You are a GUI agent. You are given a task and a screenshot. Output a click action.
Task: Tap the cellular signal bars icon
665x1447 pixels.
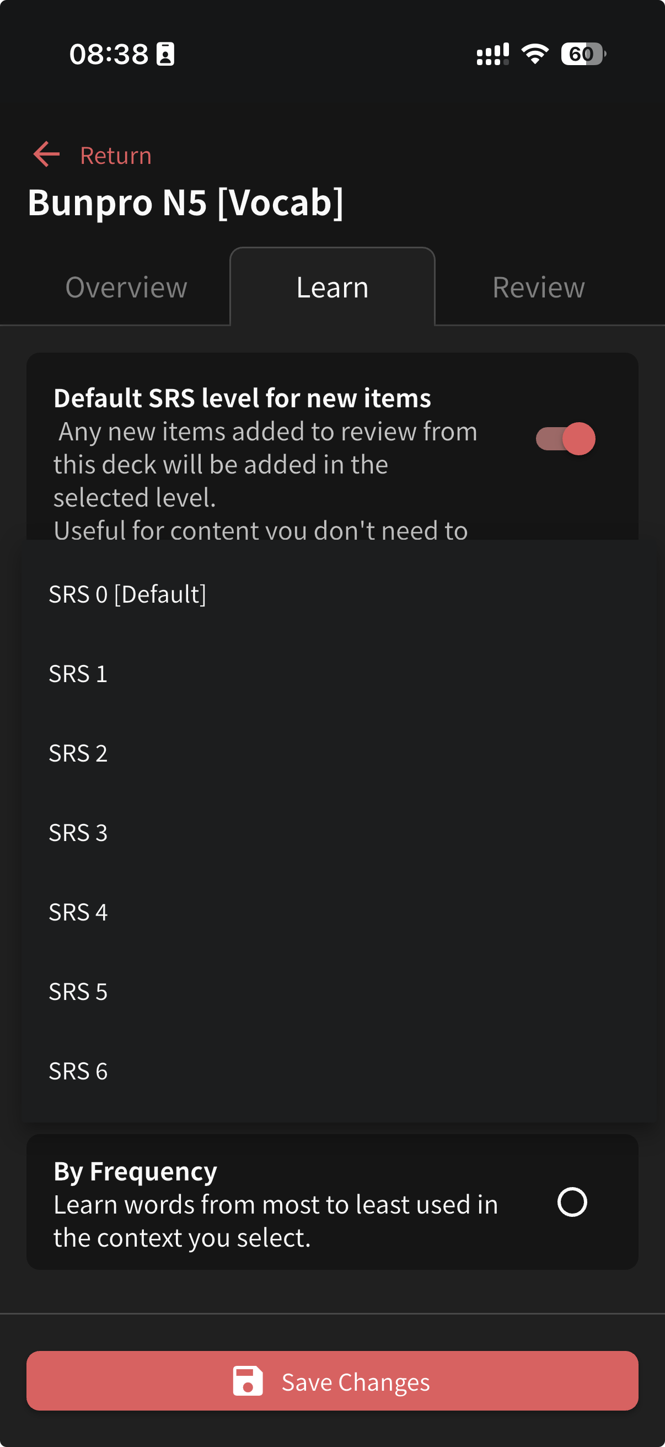(492, 54)
